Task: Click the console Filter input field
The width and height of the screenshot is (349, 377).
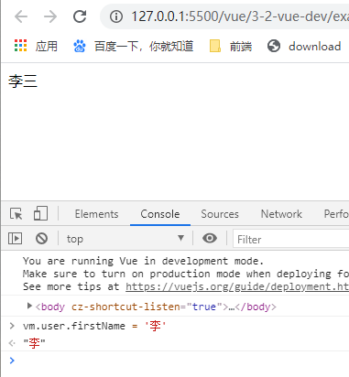Action: [291, 239]
